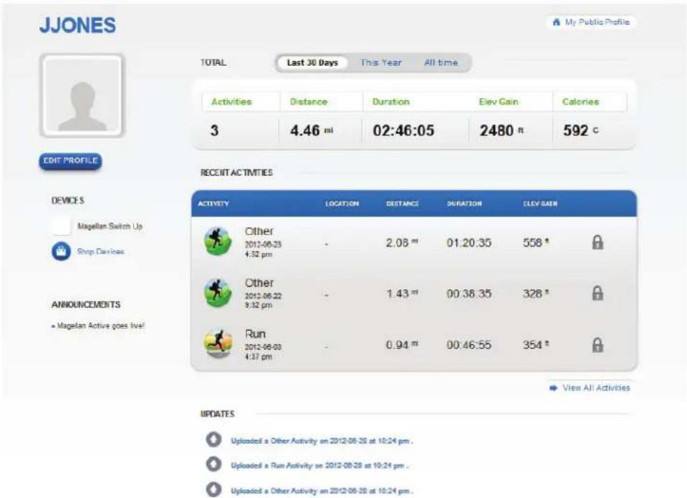Open the Other activity with distance 2.08 mi
The width and height of the screenshot is (687, 498).
(x=259, y=231)
